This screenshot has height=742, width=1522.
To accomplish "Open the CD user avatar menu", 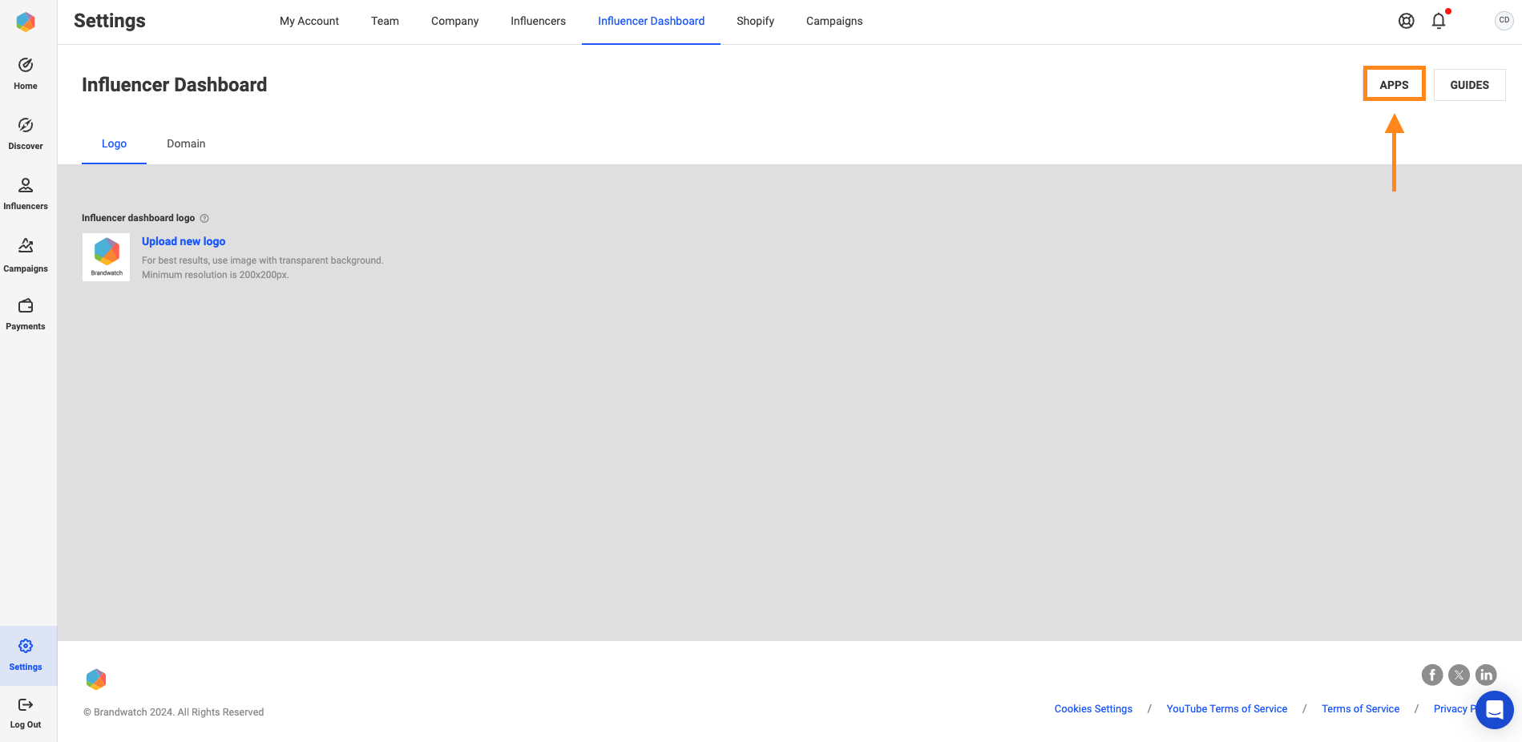I will pos(1504,21).
